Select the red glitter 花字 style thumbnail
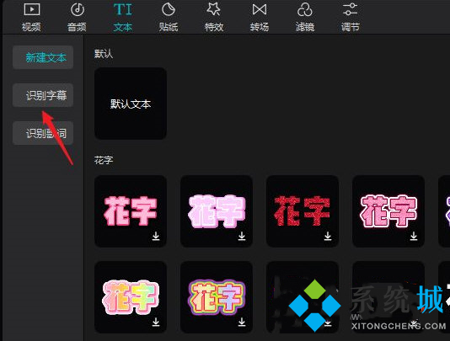 coord(303,211)
